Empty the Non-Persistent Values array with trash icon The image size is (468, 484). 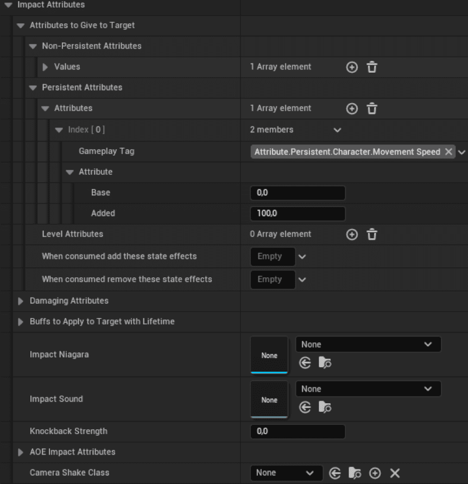(x=372, y=67)
